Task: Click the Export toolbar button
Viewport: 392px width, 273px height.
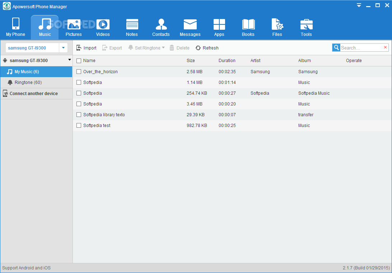Action: (112, 48)
